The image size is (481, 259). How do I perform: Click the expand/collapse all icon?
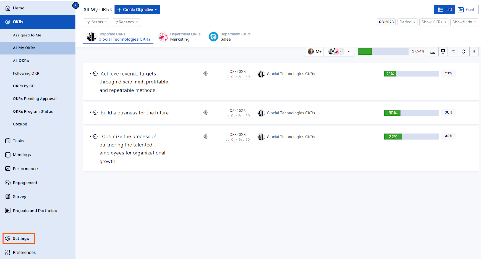click(464, 51)
